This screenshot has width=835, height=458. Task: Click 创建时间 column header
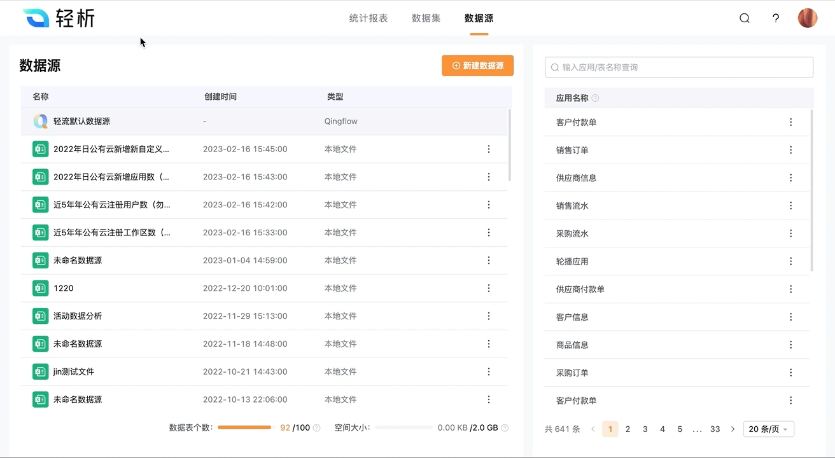[x=220, y=97]
